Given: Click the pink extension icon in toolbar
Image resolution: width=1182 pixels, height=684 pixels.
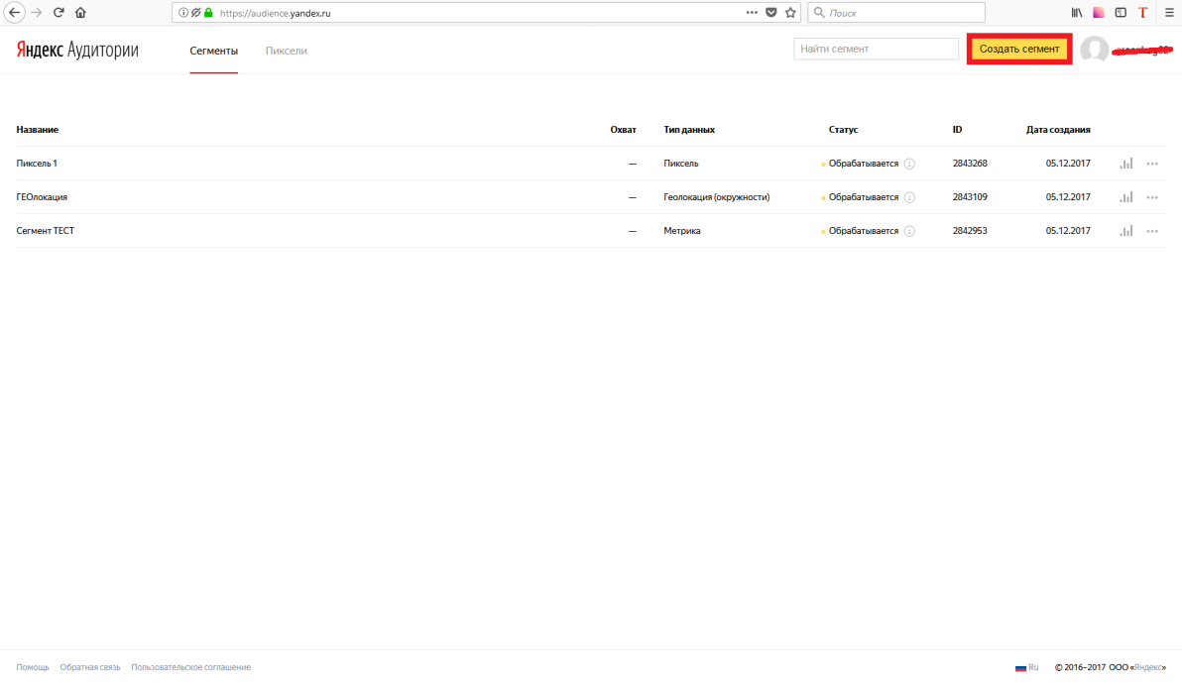Looking at the screenshot, I should pyautogui.click(x=1099, y=13).
